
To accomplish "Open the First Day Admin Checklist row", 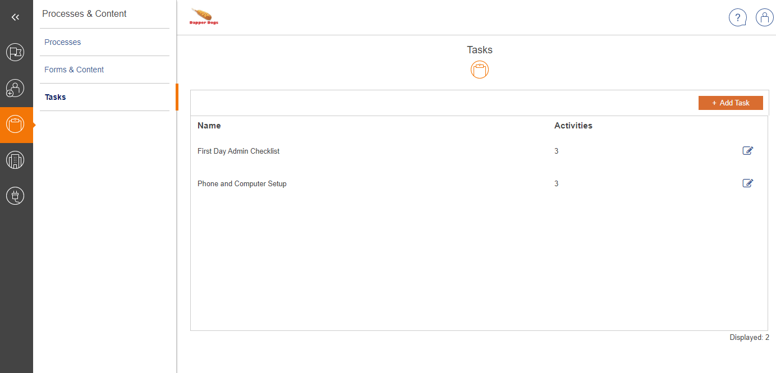I will 238,151.
